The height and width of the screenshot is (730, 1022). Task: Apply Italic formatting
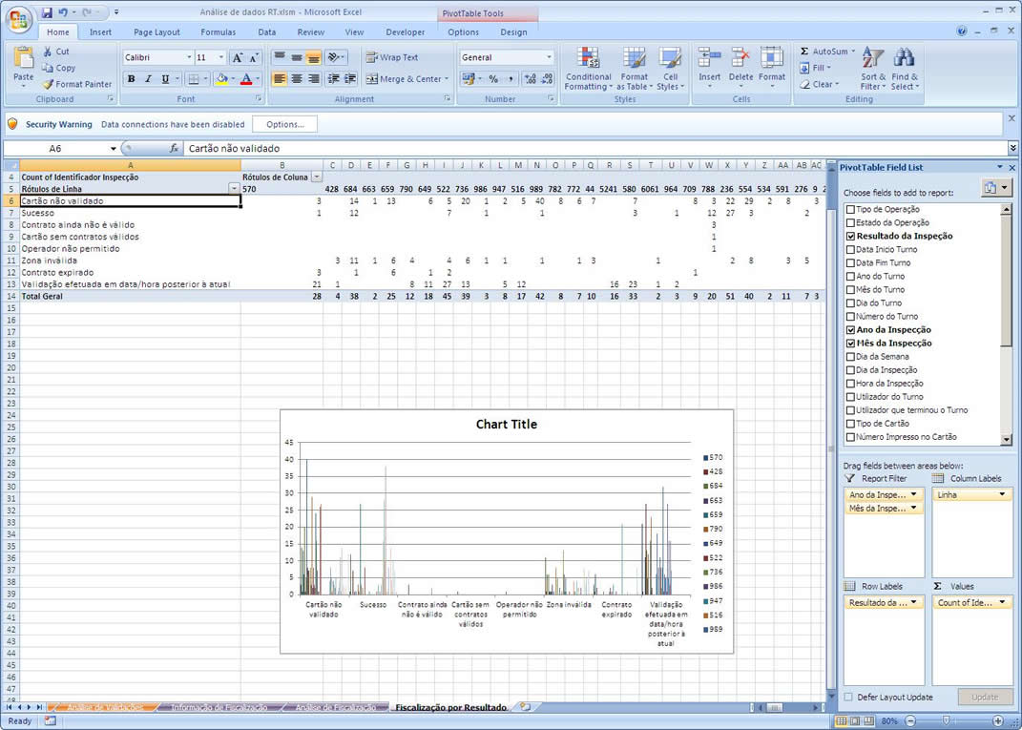(148, 79)
